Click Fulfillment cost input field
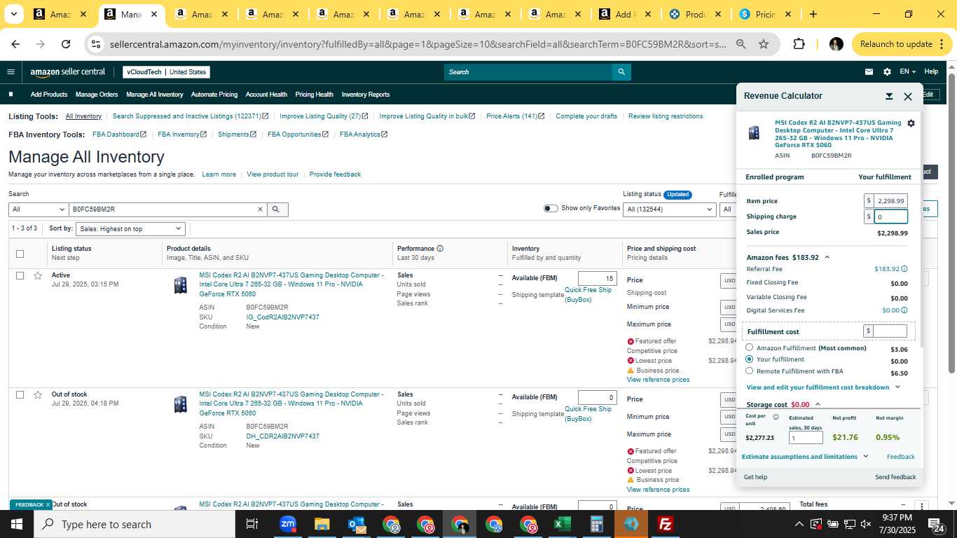 pos(890,331)
